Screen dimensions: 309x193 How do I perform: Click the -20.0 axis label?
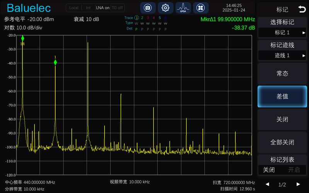pyautogui.click(x=12, y=35)
